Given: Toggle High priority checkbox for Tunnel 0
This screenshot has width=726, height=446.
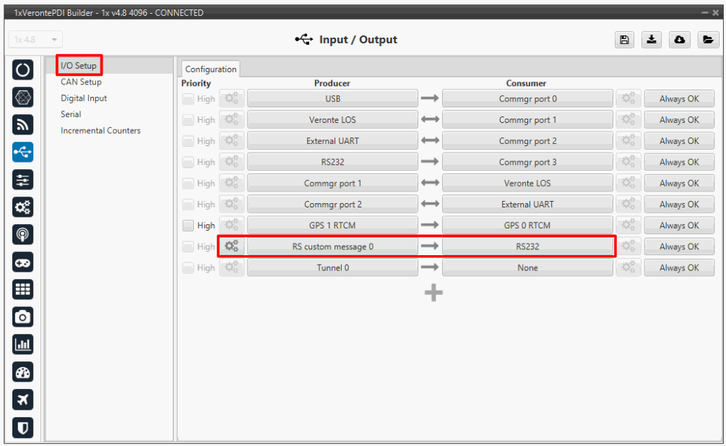Looking at the screenshot, I should 188,268.
